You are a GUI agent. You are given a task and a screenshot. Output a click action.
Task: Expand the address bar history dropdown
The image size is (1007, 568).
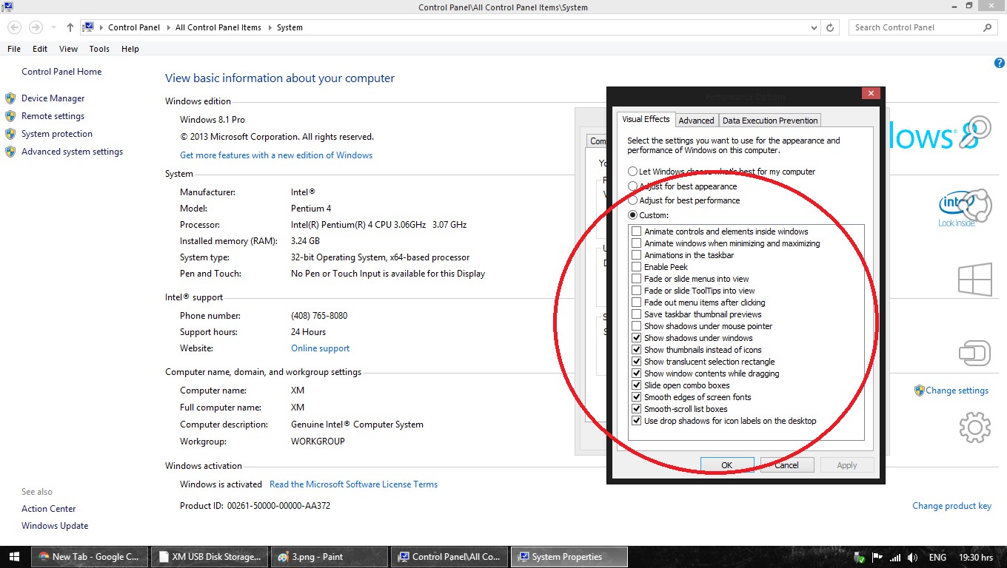pyautogui.click(x=814, y=27)
